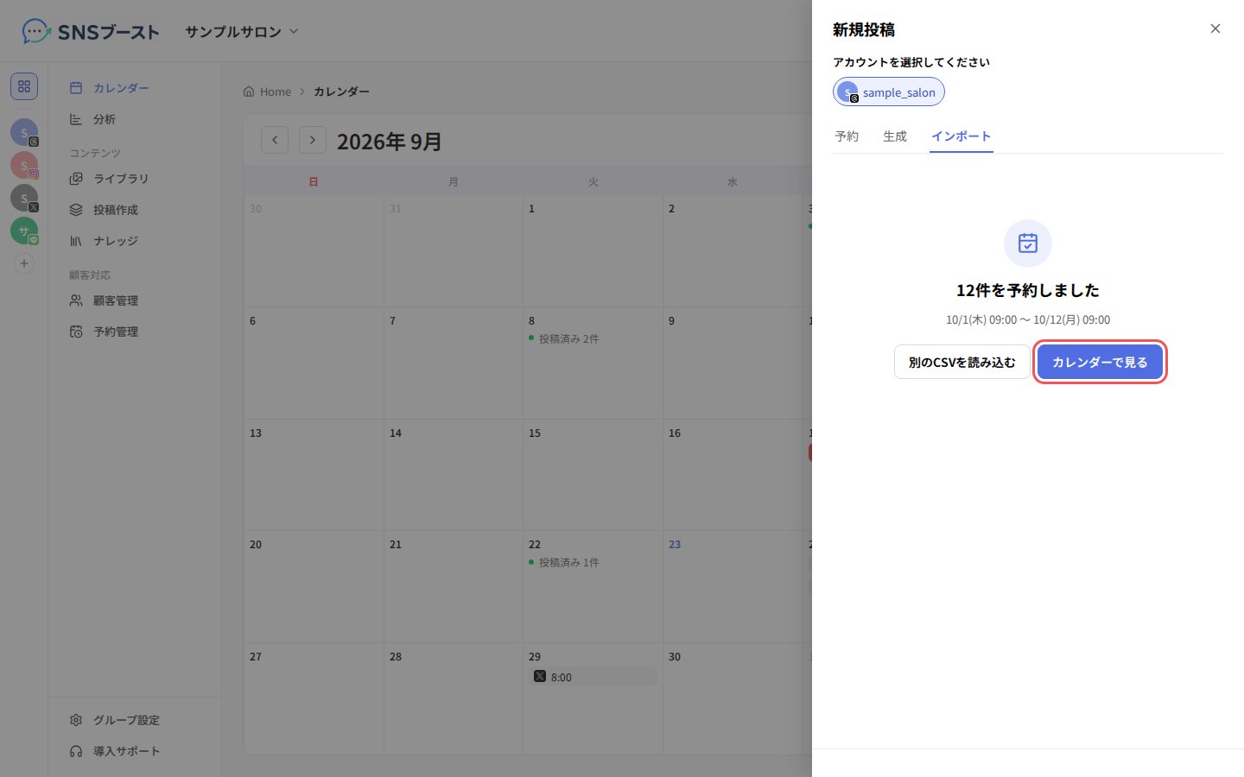Select the green LINE account avatar
This screenshot has height=777, width=1244.
pyautogui.click(x=24, y=231)
